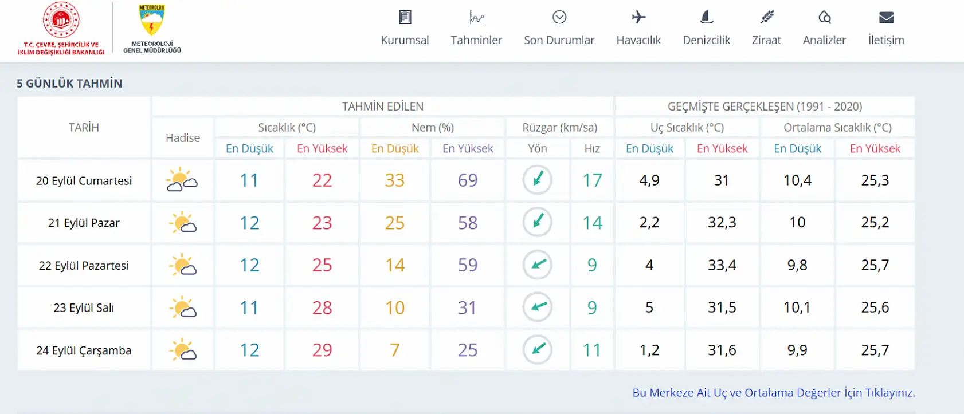Image resolution: width=964 pixels, height=414 pixels.
Task: Click the weather icon for 24 Eylül Çarşamba
Action: 182,349
